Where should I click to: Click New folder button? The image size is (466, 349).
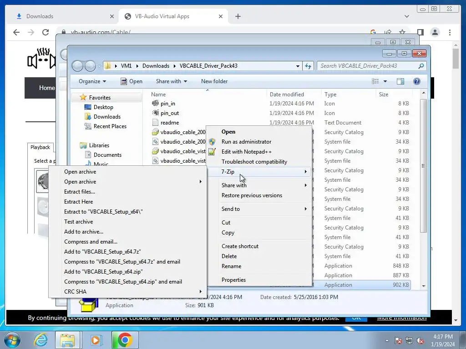(214, 81)
